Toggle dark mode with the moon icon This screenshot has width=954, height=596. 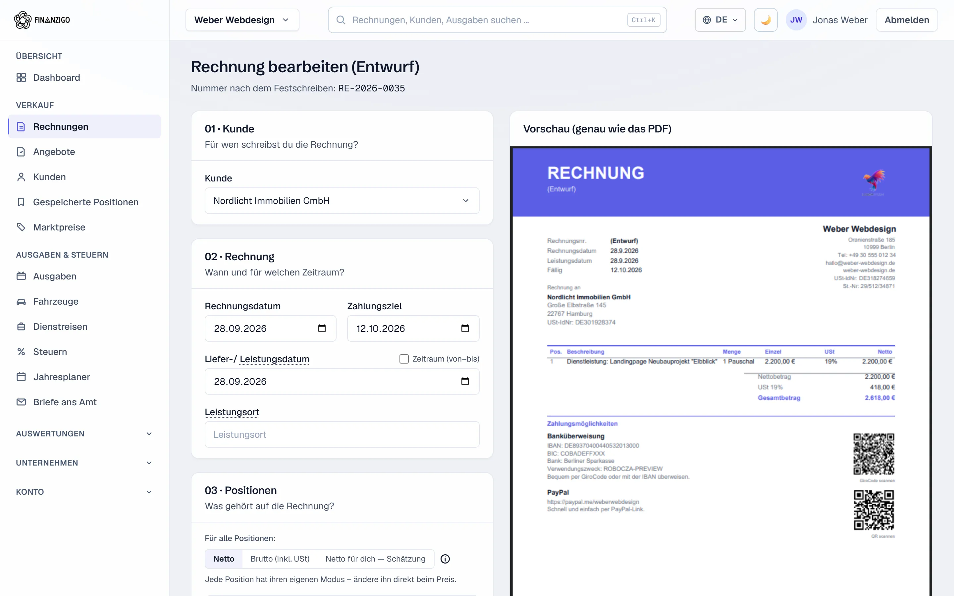pyautogui.click(x=766, y=20)
